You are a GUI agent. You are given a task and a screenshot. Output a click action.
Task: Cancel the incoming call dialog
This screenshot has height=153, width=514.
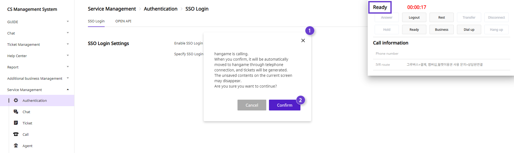pyautogui.click(x=252, y=105)
